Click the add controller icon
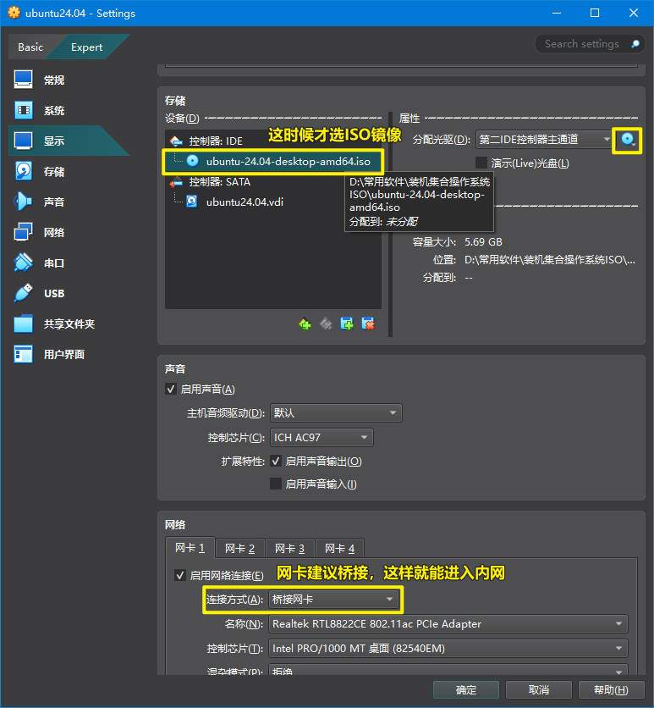The image size is (654, 708). click(x=305, y=324)
